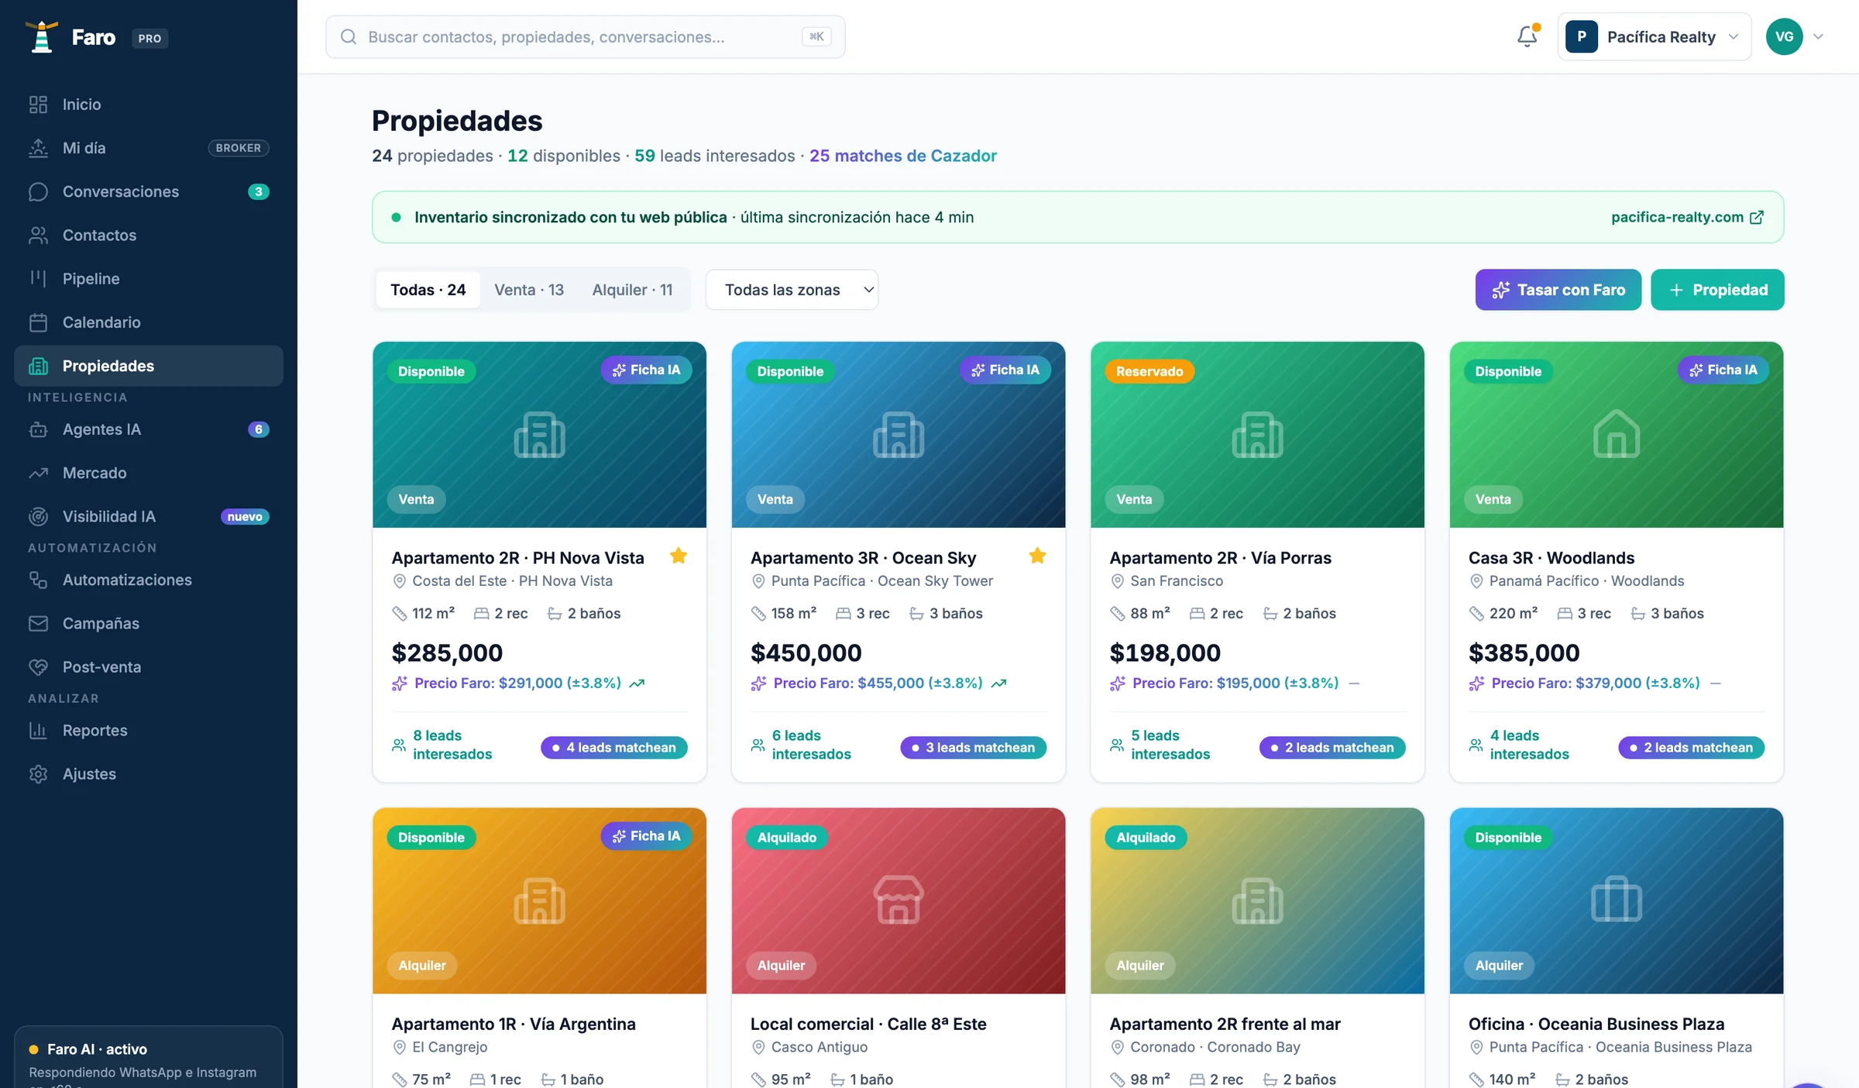Image resolution: width=1859 pixels, height=1088 pixels.
Task: Click Precio Faro: $379,000 estimate
Action: coord(1595,683)
